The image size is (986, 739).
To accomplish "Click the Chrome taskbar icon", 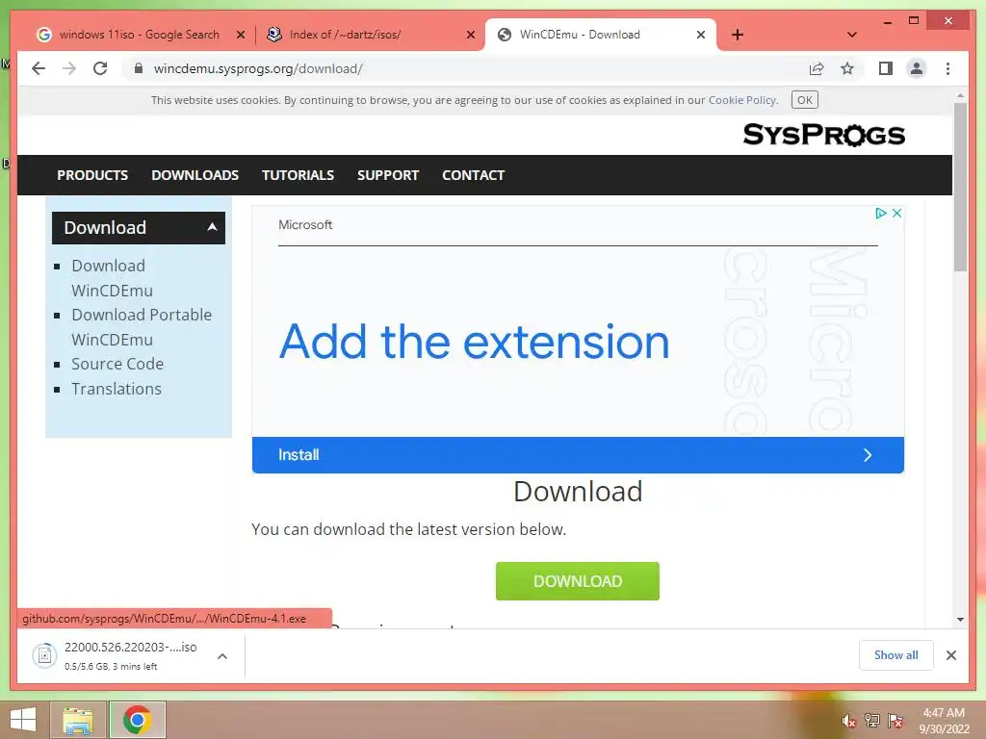I will pos(137,720).
